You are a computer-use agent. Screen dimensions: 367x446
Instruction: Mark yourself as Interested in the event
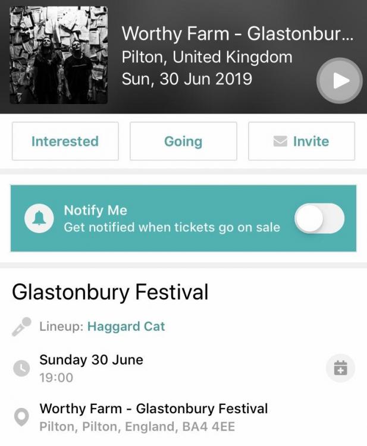coord(65,142)
